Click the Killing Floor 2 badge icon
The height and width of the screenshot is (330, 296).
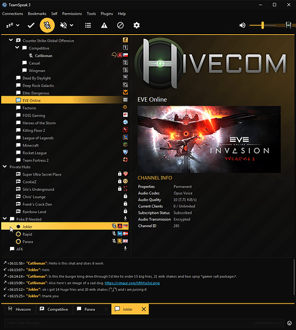pyautogui.click(x=125, y=129)
